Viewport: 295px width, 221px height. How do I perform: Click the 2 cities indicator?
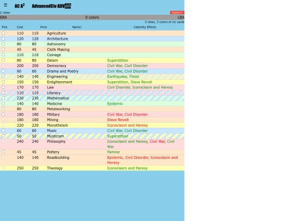tap(5, 13)
